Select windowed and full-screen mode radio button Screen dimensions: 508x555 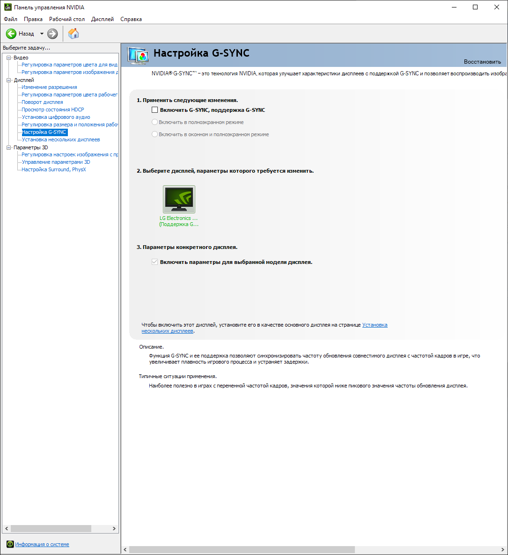(155, 134)
